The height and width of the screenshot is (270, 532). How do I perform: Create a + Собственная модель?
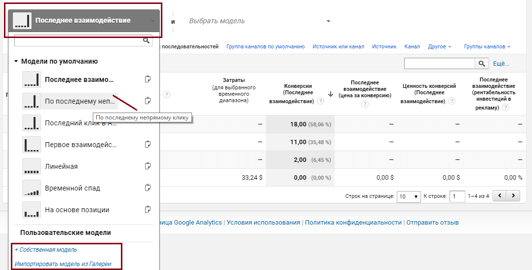(46, 250)
